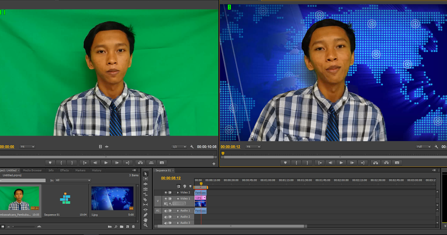The height and width of the screenshot is (235, 447).
Task: Select the Selection arrow tool
Action: [146, 174]
